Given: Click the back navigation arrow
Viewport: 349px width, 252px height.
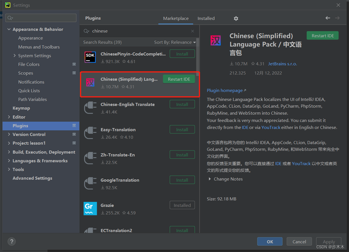Looking at the screenshot, I should pos(328,18).
